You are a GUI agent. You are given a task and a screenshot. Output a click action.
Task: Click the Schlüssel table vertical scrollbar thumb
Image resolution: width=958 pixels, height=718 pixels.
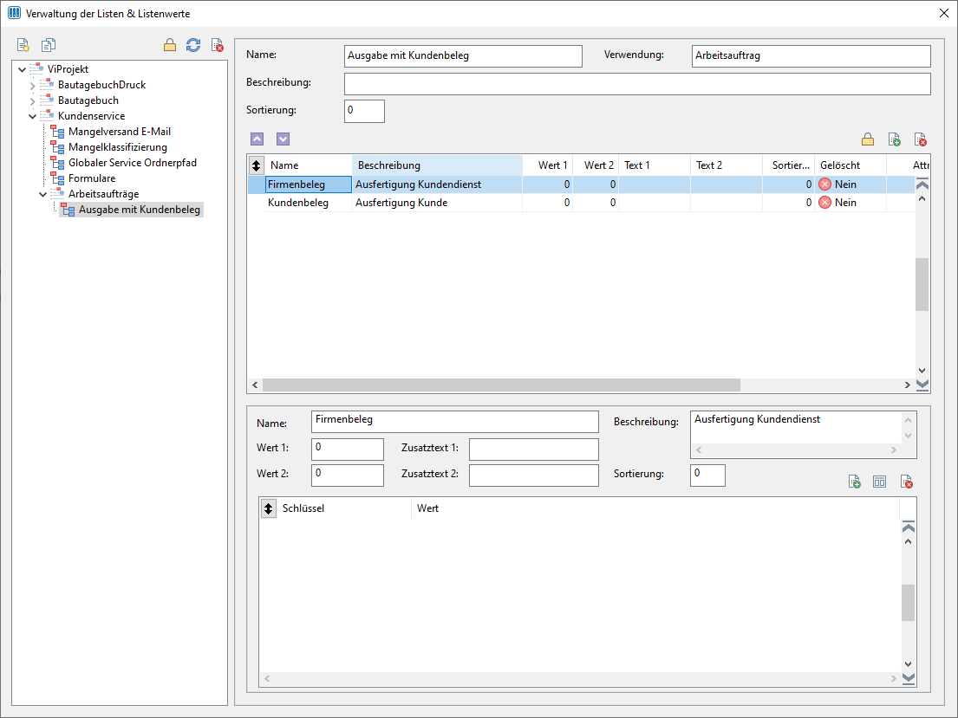909,603
